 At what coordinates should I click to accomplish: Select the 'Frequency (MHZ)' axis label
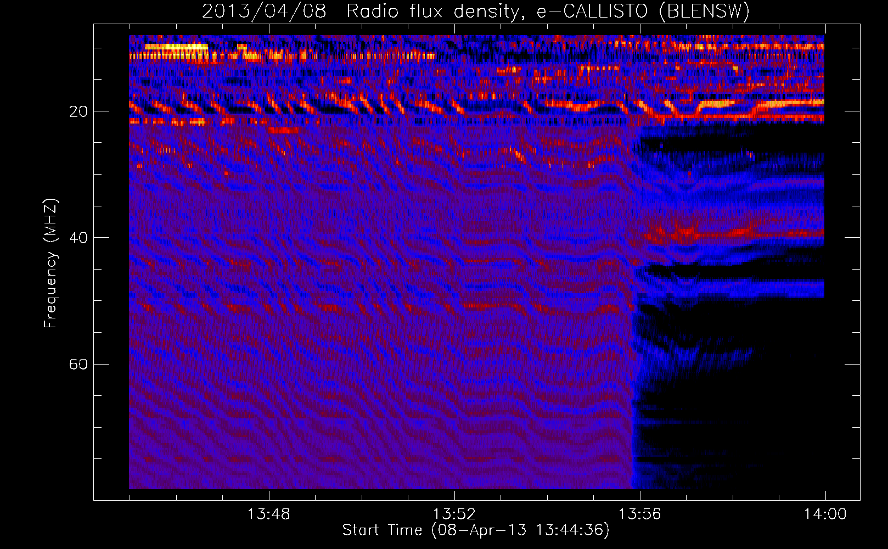coord(50,264)
